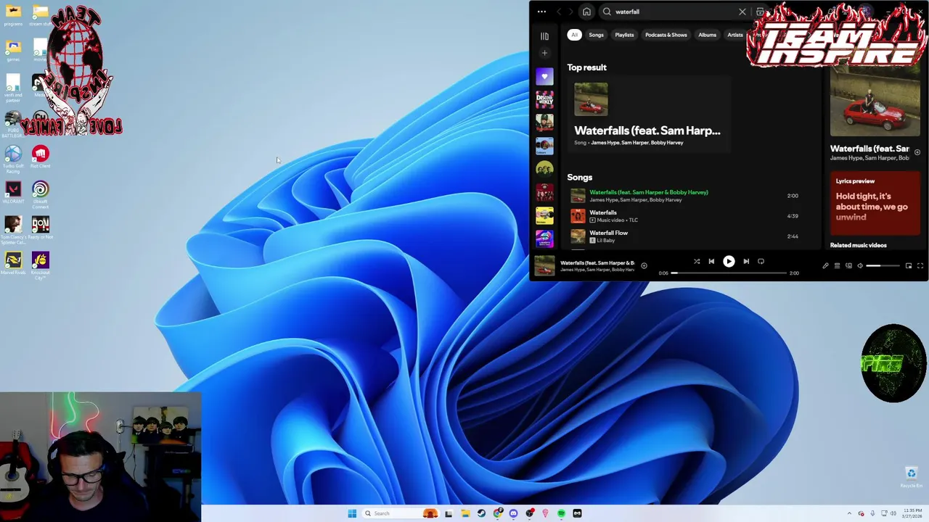Open the miniplayer
The height and width of the screenshot is (522, 929).
click(x=908, y=266)
